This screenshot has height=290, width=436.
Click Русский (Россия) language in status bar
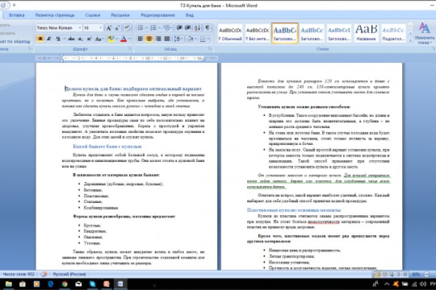[x=69, y=274]
